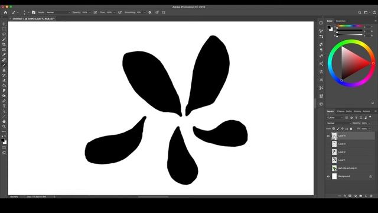Toggle layer filtering switch on or off

[370, 117]
